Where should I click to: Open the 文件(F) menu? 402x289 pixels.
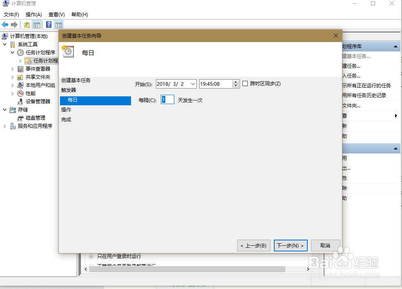tap(11, 14)
